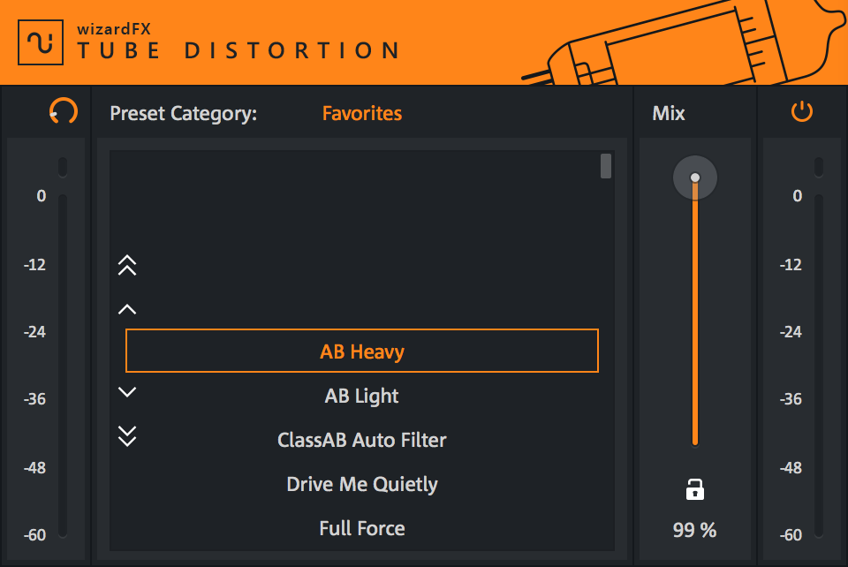Click the preset list scrollbar thumb
This screenshot has width=848, height=567.
coord(606,166)
